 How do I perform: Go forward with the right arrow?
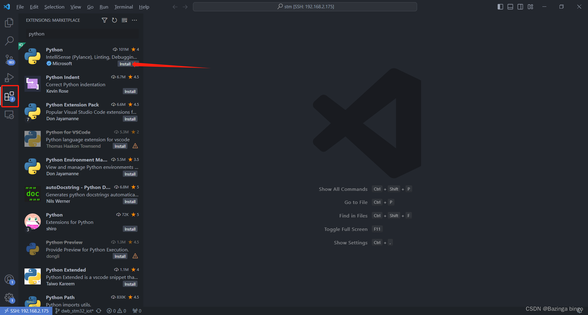(185, 7)
